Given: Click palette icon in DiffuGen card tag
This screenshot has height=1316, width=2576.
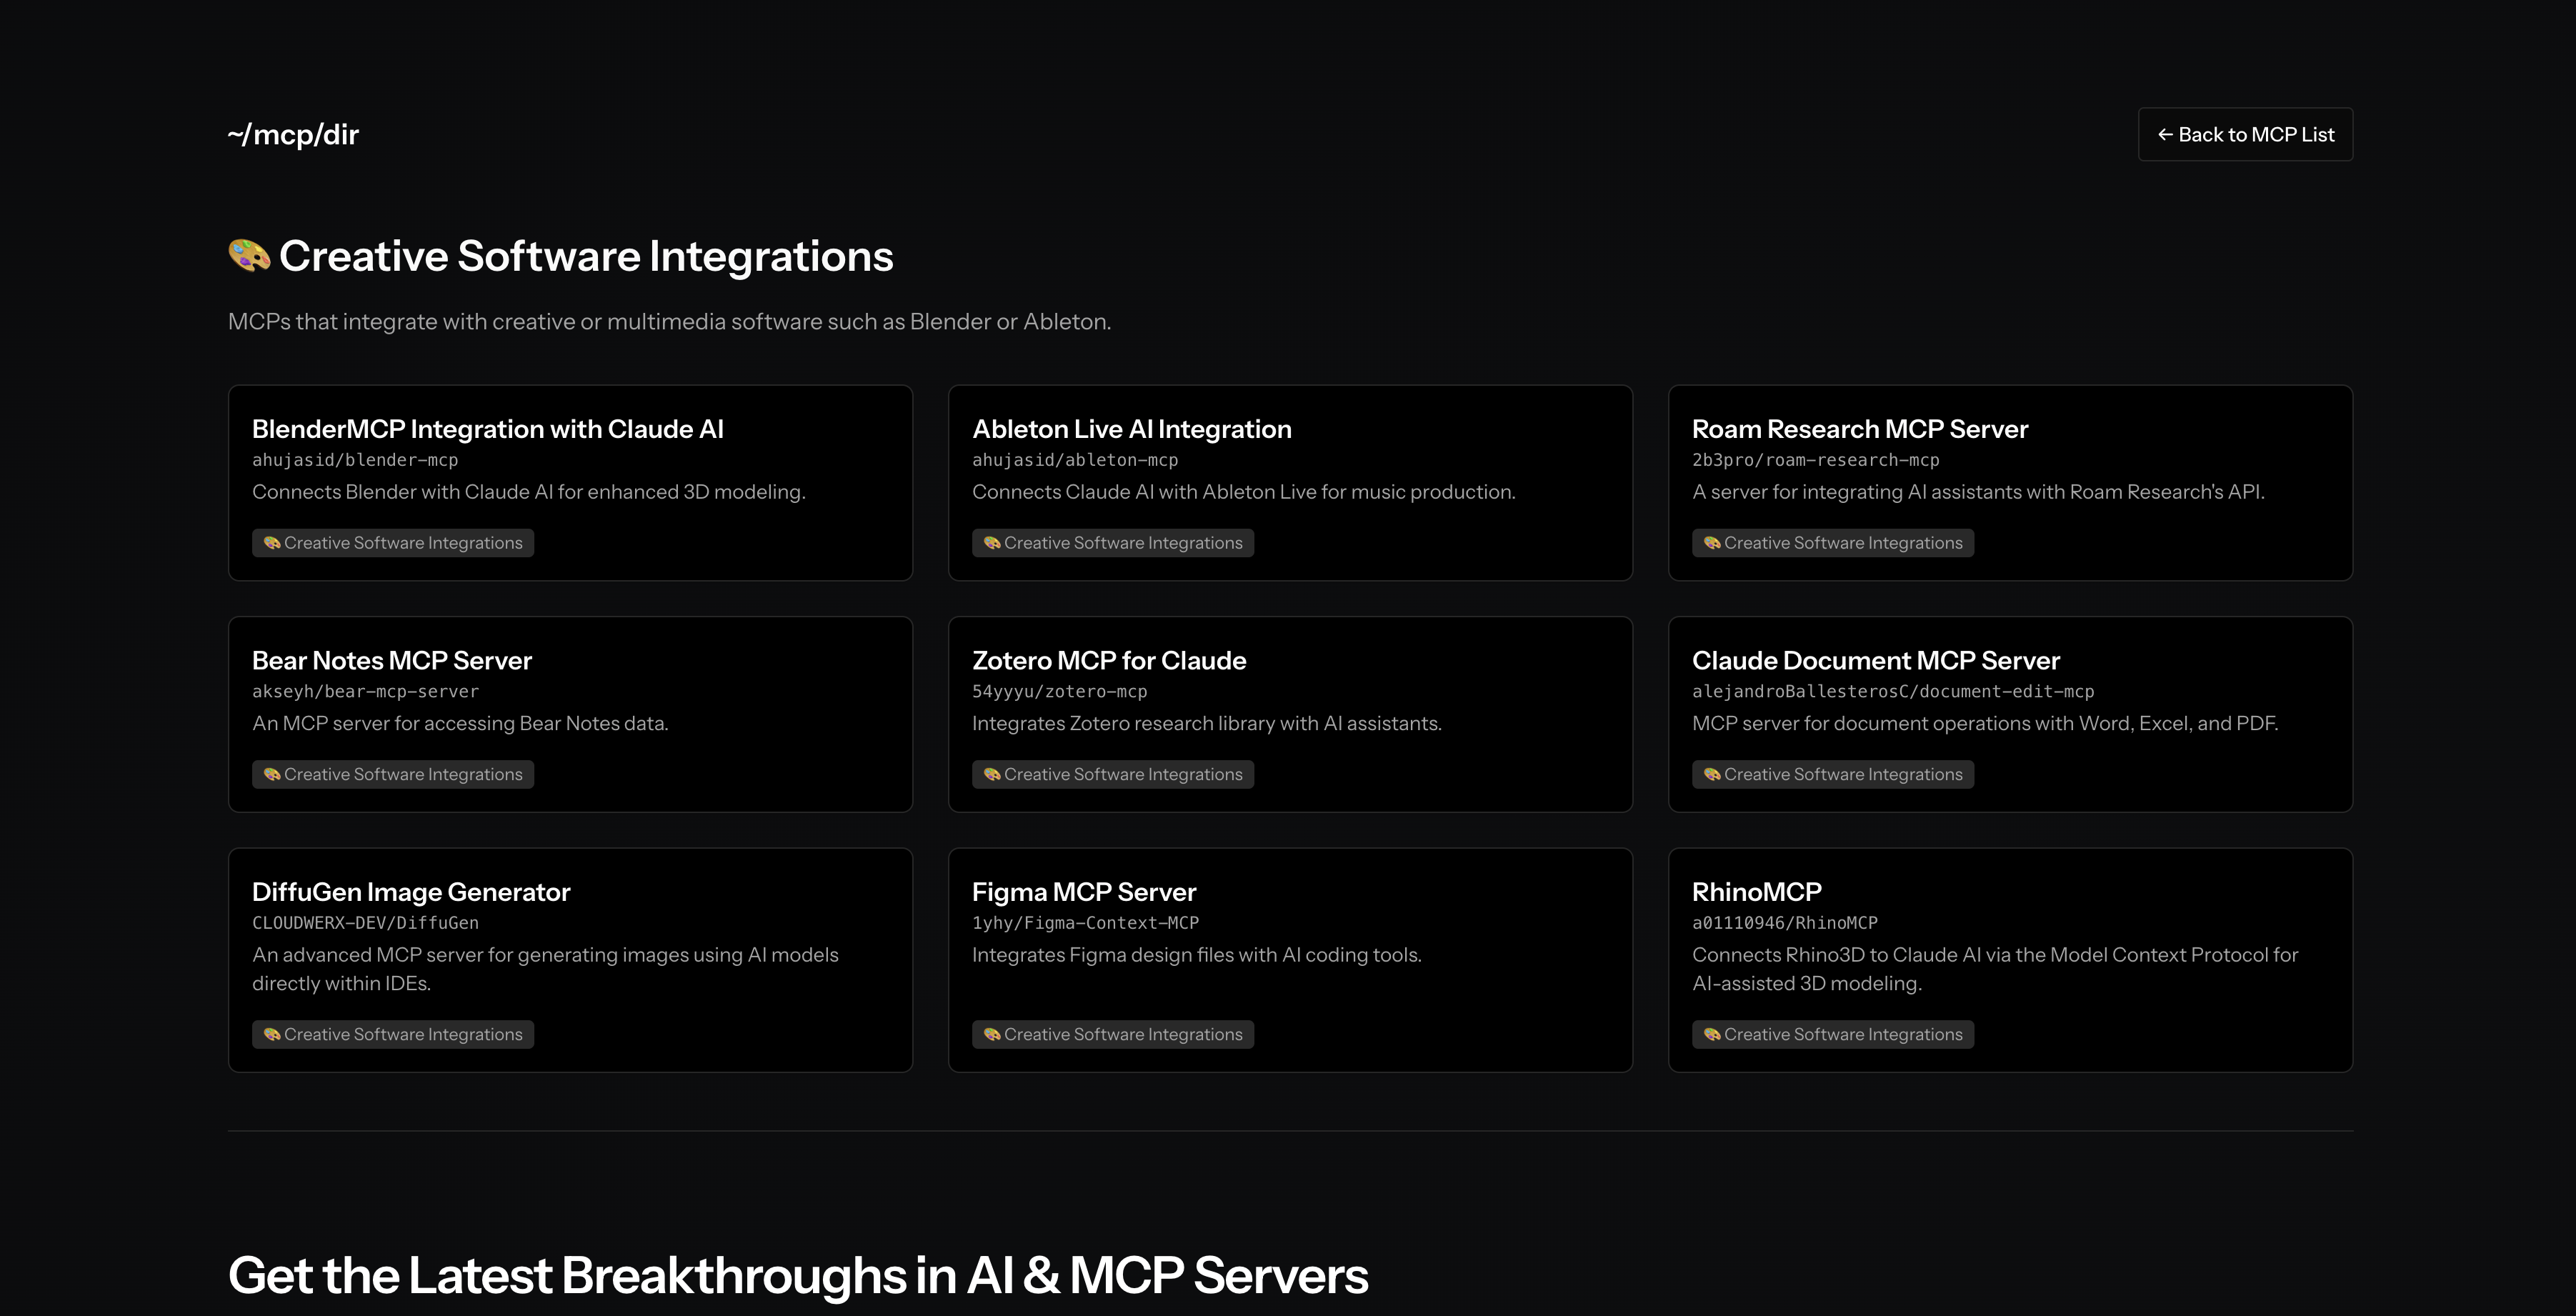Looking at the screenshot, I should (272, 1034).
